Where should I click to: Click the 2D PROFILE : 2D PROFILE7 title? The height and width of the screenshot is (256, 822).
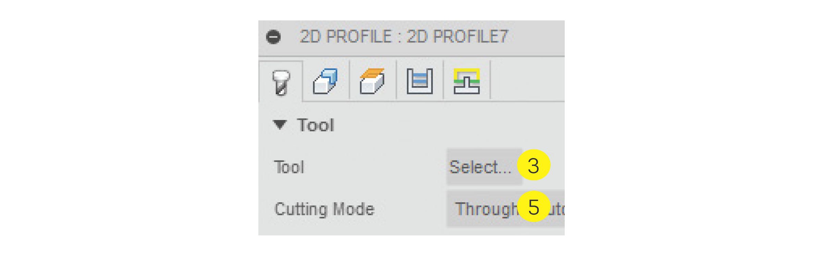pyautogui.click(x=403, y=37)
